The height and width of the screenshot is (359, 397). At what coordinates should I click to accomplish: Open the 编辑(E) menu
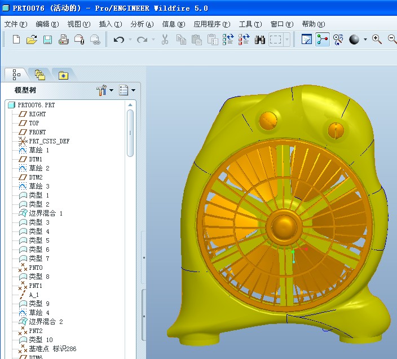point(47,24)
